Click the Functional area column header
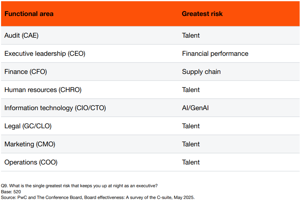This screenshot has width=300, height=200. 29,14
